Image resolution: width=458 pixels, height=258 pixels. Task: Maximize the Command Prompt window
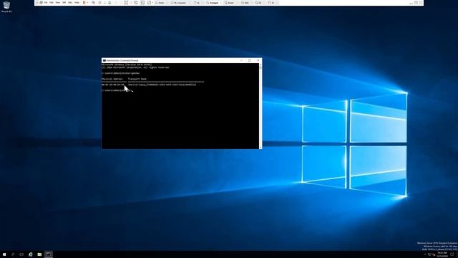click(x=250, y=60)
